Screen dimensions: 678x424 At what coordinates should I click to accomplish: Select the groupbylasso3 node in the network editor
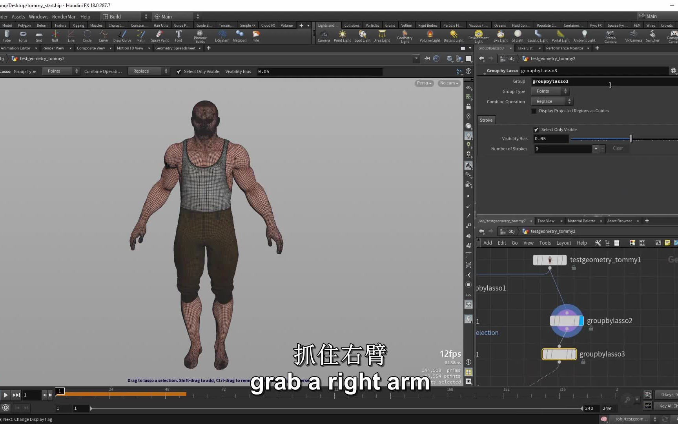click(x=559, y=354)
